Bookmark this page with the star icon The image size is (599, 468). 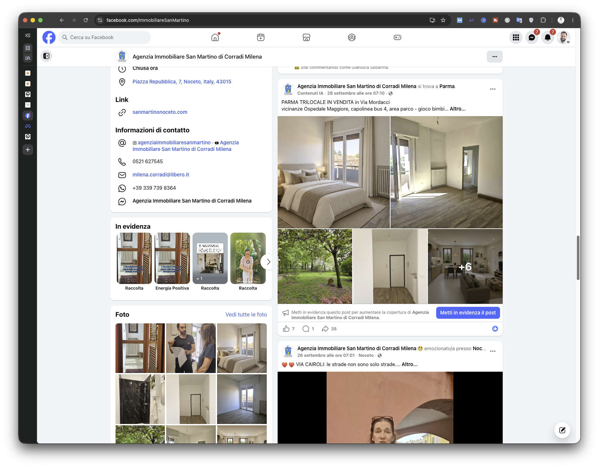pos(443,20)
